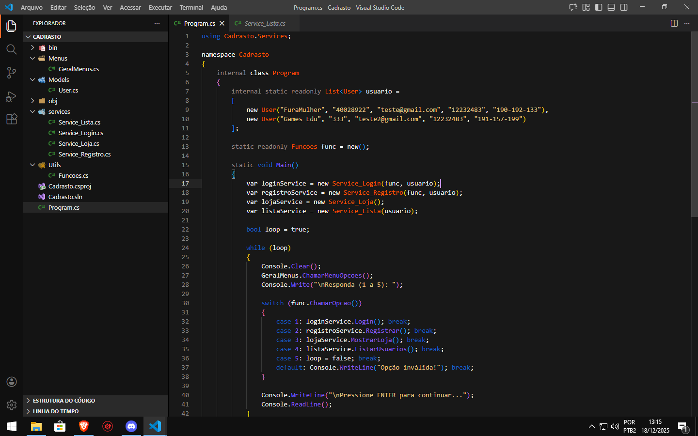Screen dimensions: 698x436
Task: Show hidden system tray icons
Action: coord(591,426)
